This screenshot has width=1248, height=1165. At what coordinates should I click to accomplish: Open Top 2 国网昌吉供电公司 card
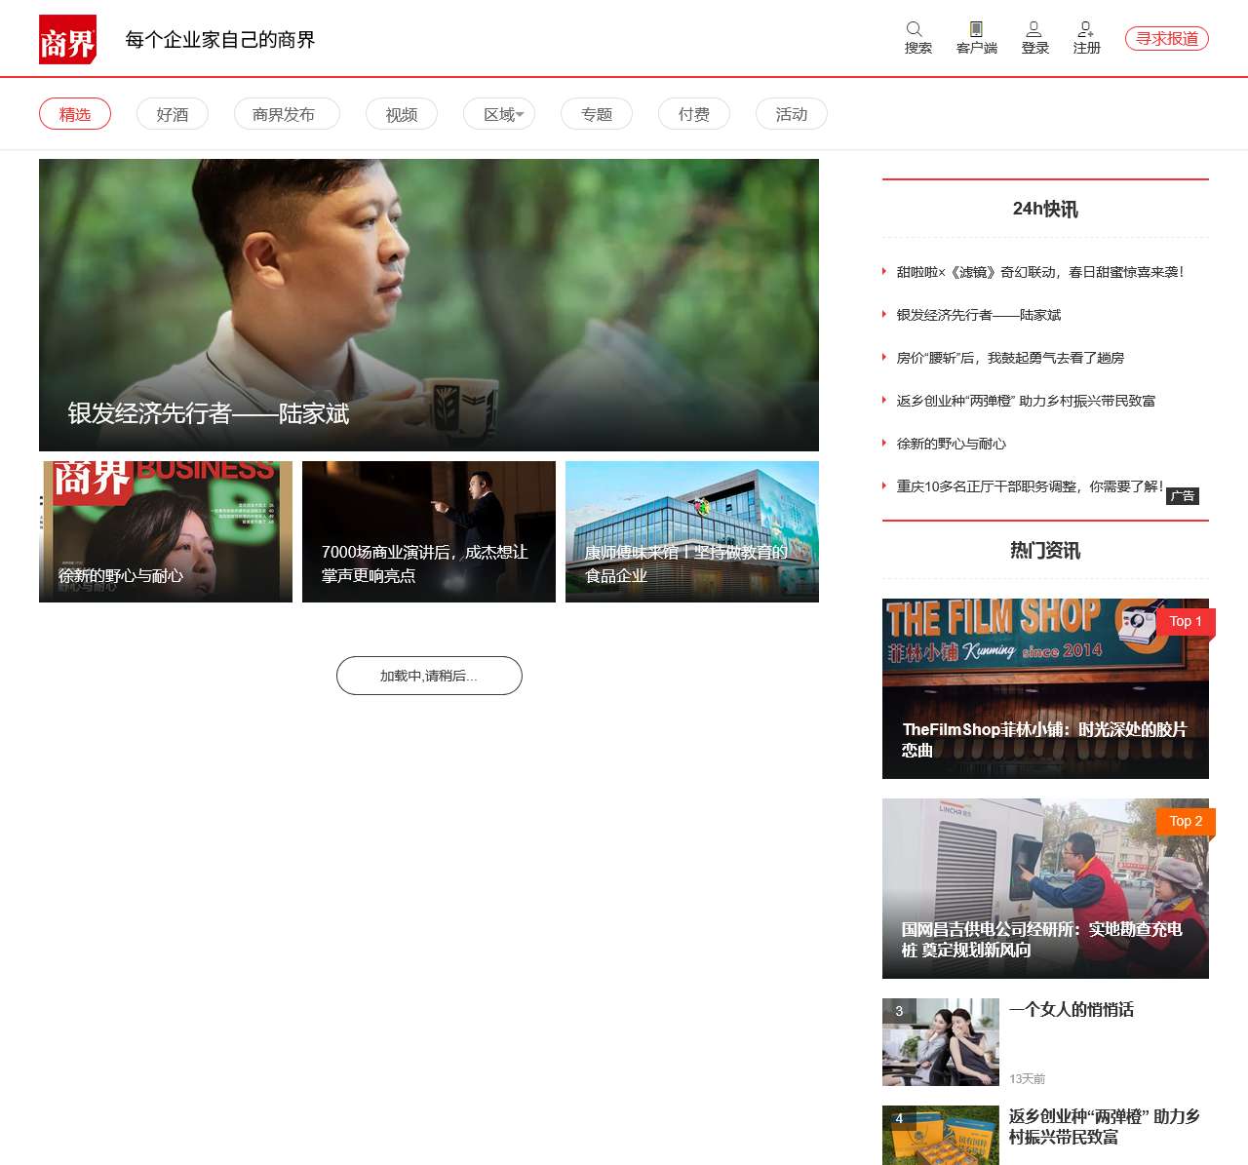click(x=1045, y=888)
